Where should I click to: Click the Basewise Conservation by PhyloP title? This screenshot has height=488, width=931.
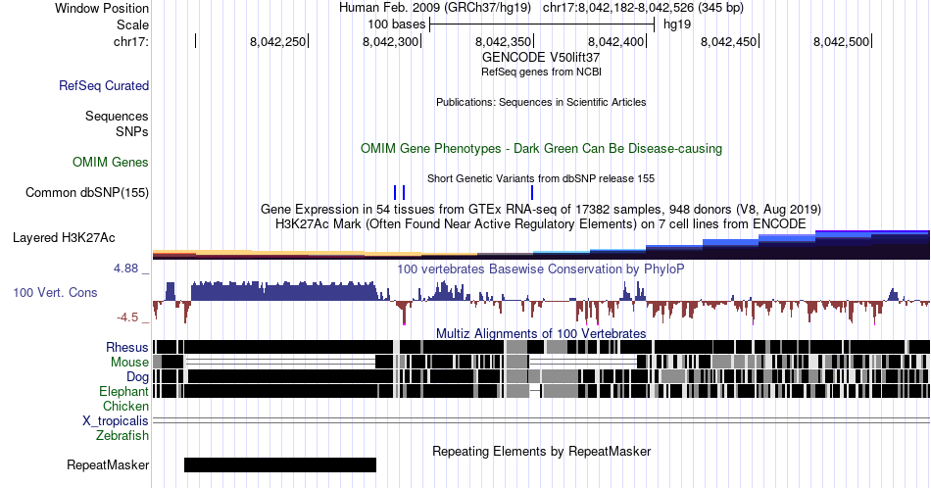click(x=541, y=268)
